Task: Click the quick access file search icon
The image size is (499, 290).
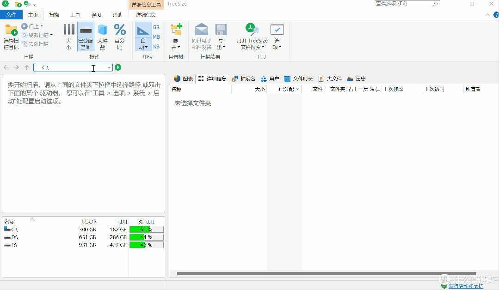Action: [x=27, y=4]
